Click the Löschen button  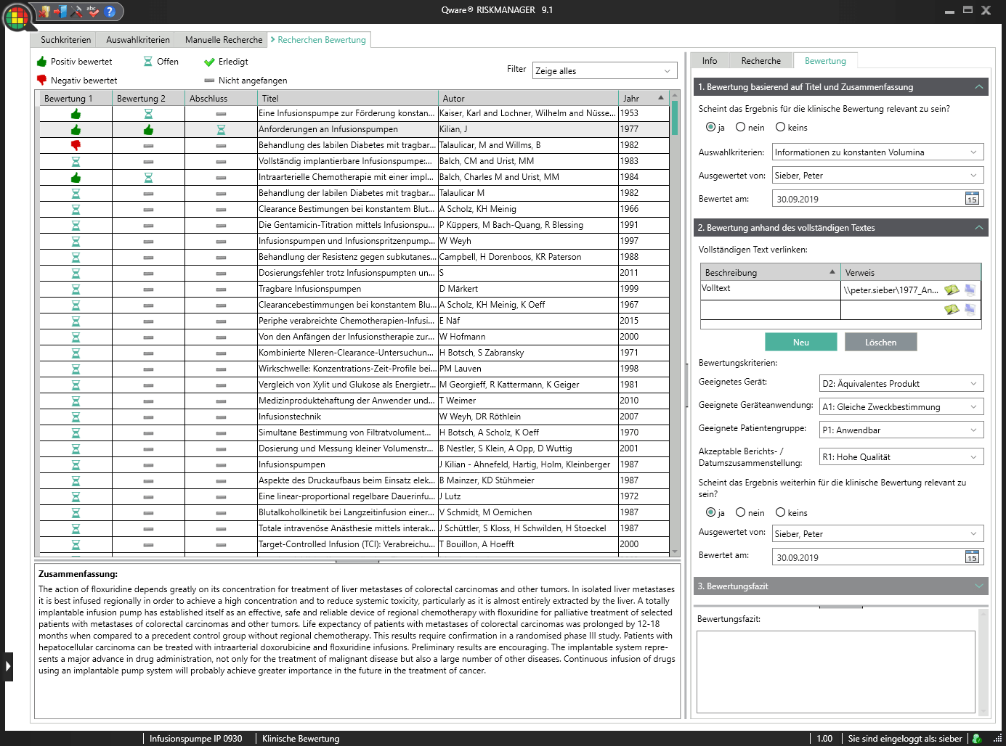tap(881, 343)
